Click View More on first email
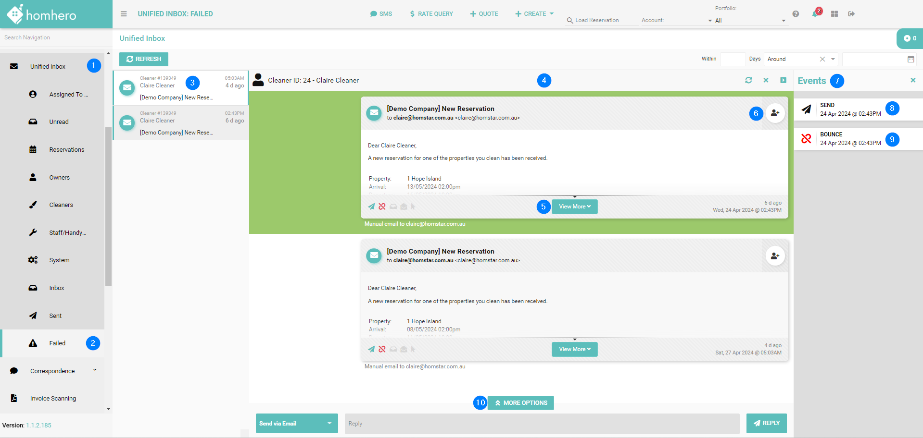Viewport: 923px width, 438px height. click(574, 207)
